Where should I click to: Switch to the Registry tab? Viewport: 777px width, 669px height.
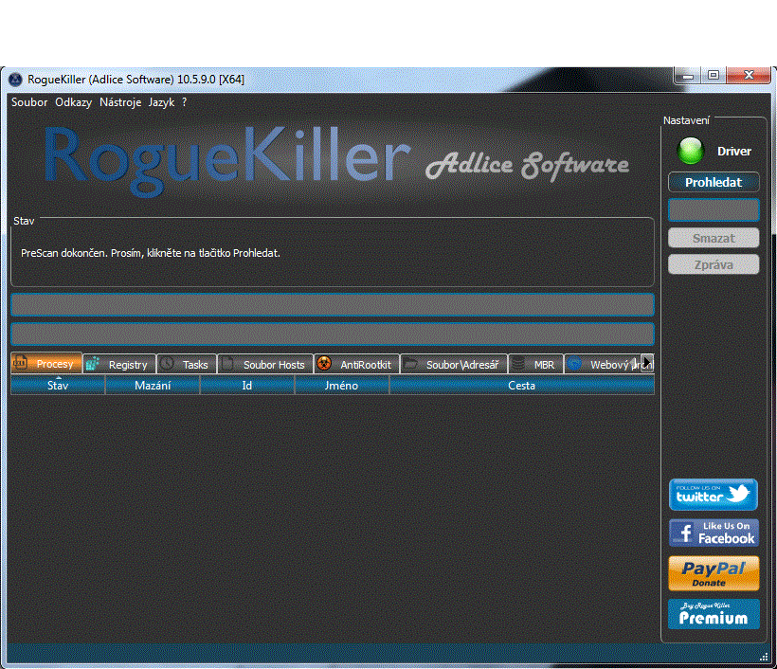[x=119, y=364]
